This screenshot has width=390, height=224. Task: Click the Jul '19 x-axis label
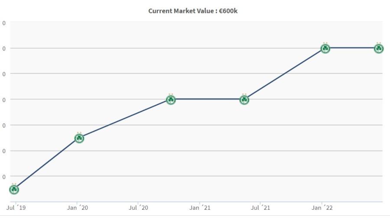(x=16, y=208)
